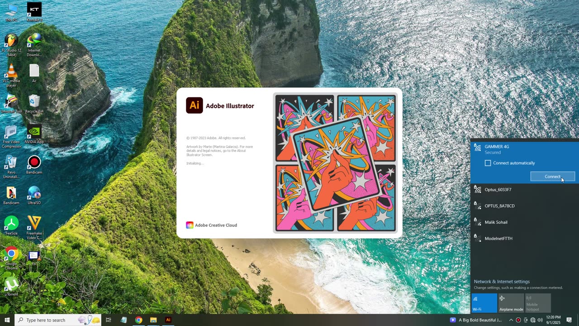
Task: Open the fx desktop shortcut
Action: 34,259
